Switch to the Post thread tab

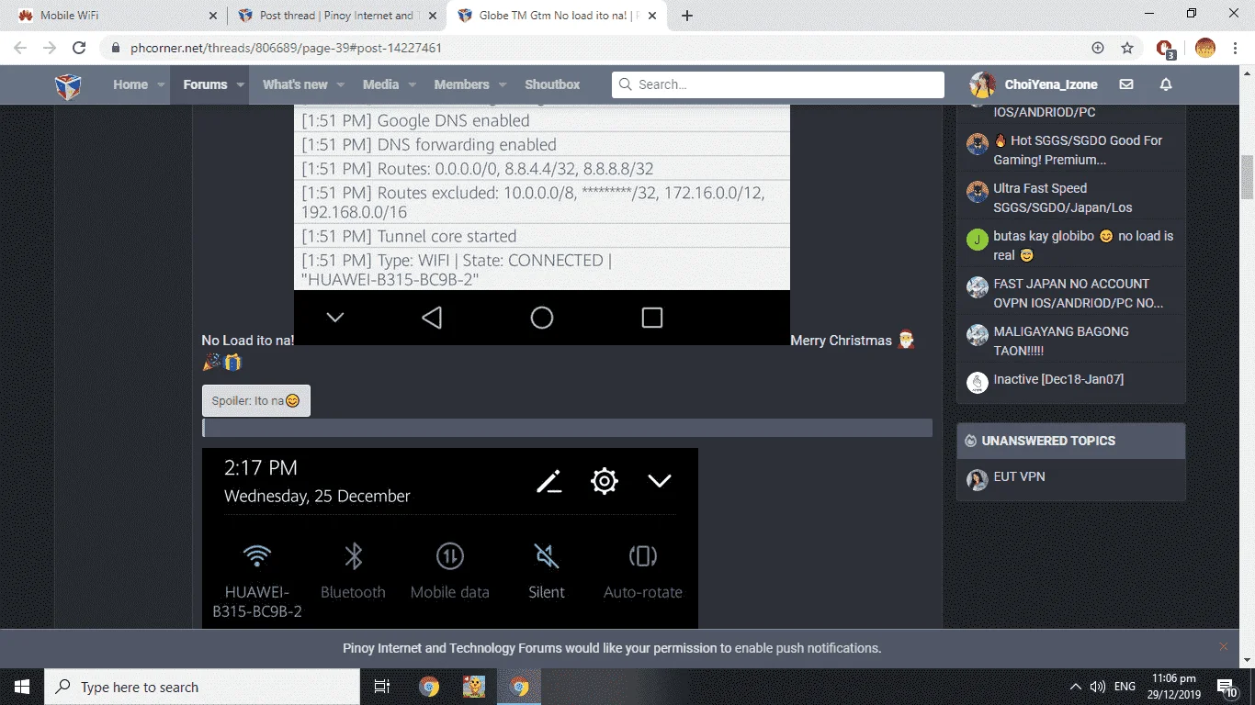336,16
